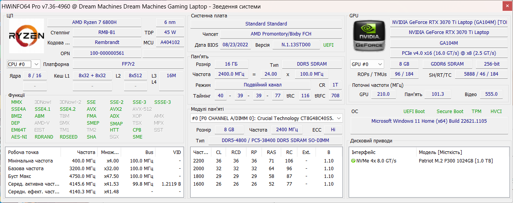Click the 8 GB video memory field
The width and height of the screenshot is (513, 203).
point(404,64)
